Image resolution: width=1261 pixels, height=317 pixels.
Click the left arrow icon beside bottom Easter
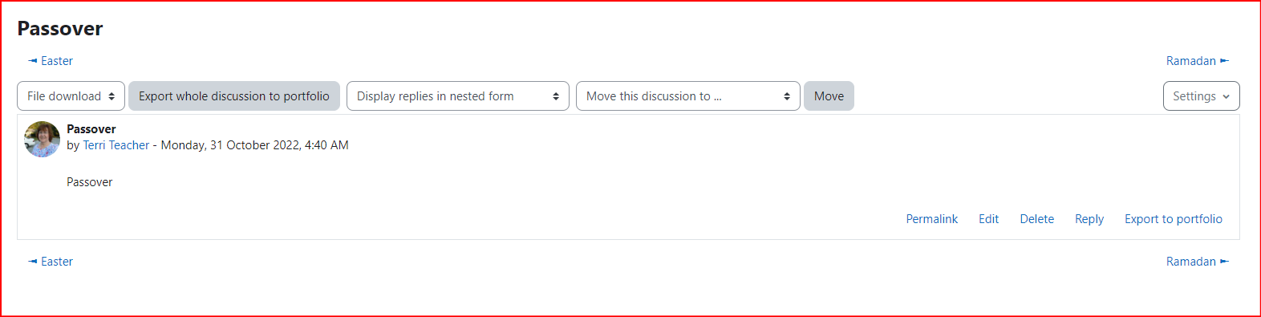32,262
